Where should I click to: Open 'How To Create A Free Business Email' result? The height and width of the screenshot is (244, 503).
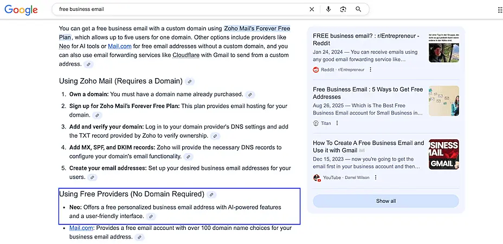(368, 147)
